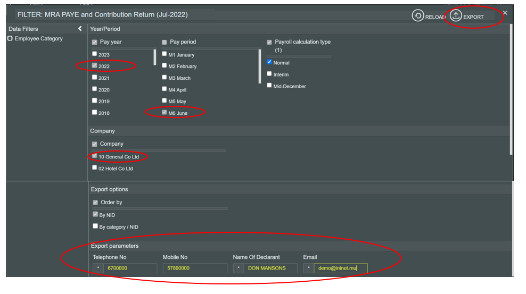Choose order By category / NID

coord(95,226)
